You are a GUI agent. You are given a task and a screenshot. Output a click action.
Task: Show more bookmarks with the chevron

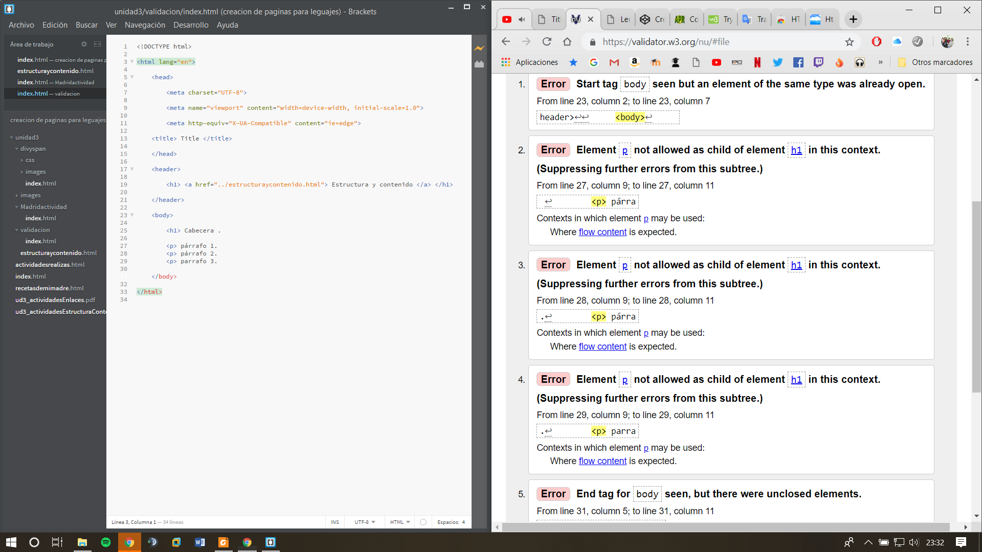[x=881, y=62]
